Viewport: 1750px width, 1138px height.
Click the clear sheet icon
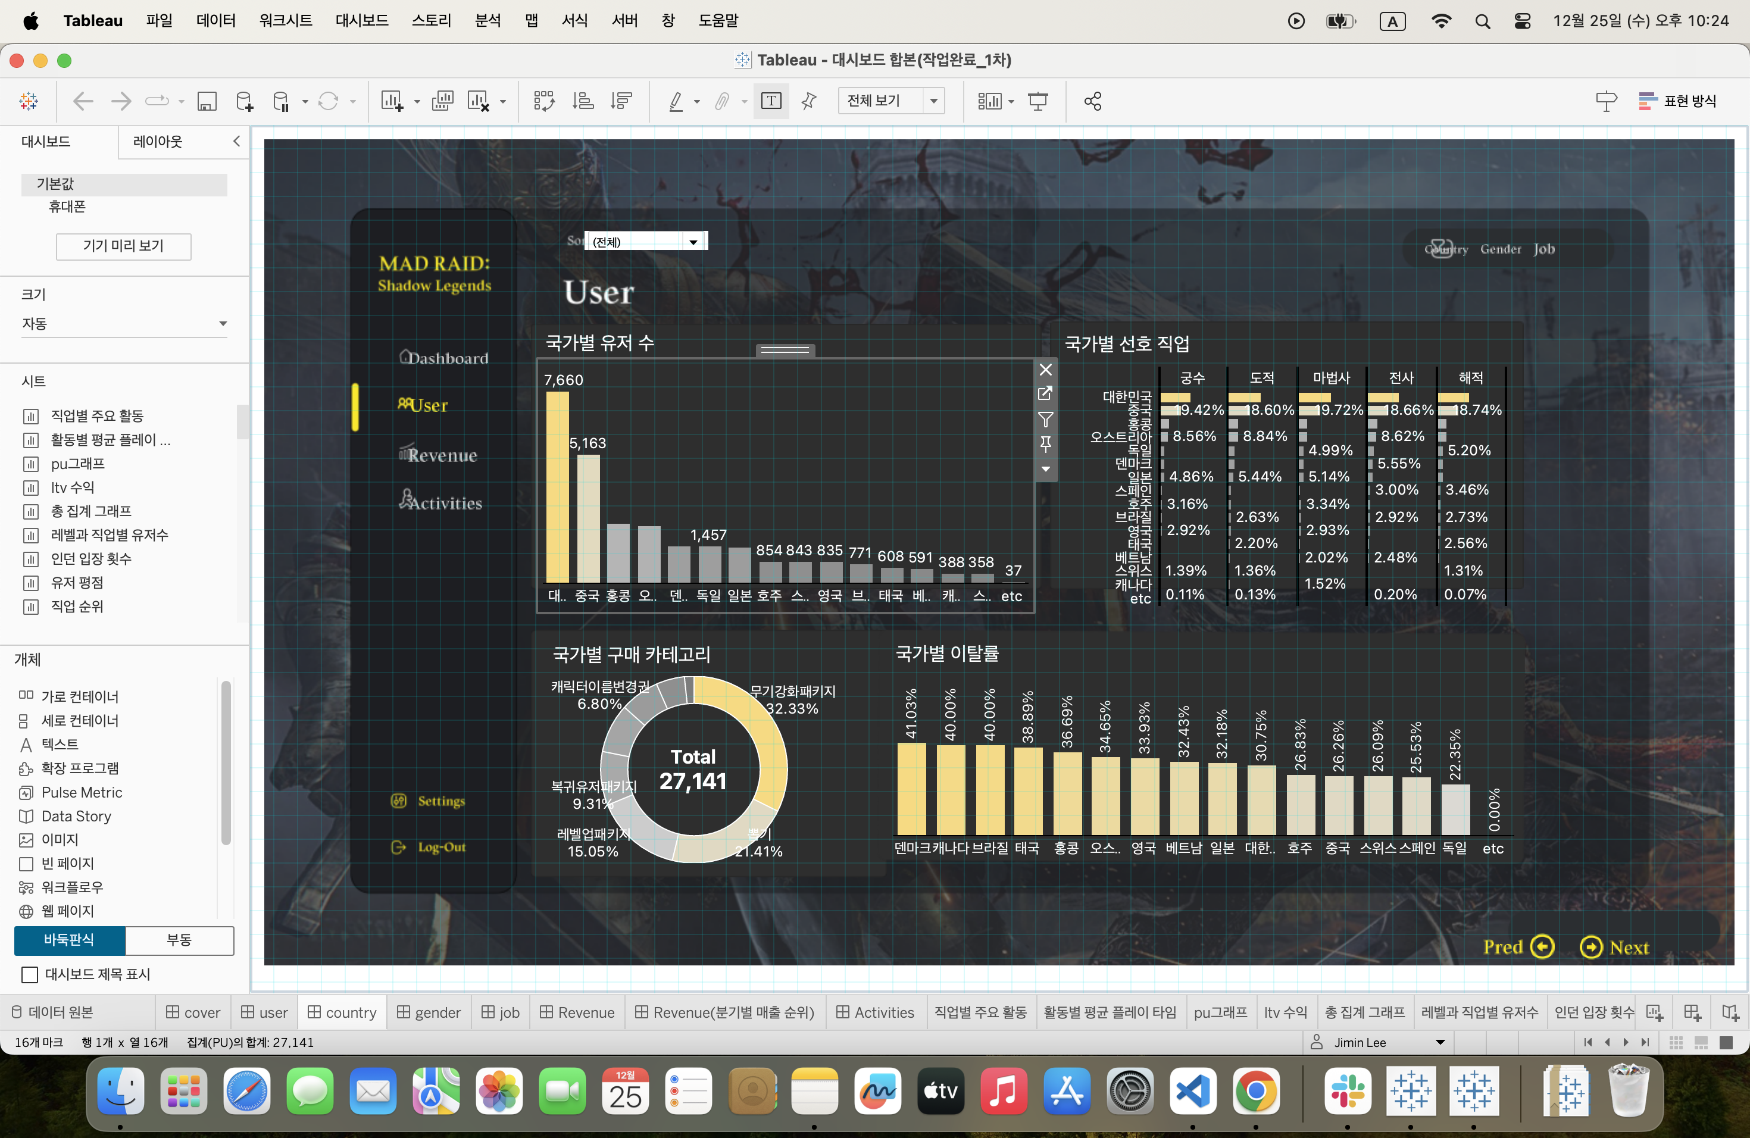478,101
